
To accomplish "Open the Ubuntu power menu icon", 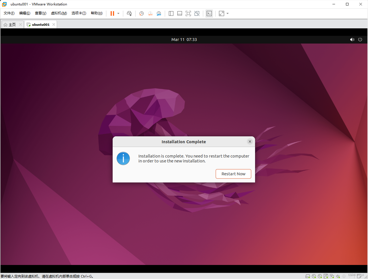I will coord(360,40).
